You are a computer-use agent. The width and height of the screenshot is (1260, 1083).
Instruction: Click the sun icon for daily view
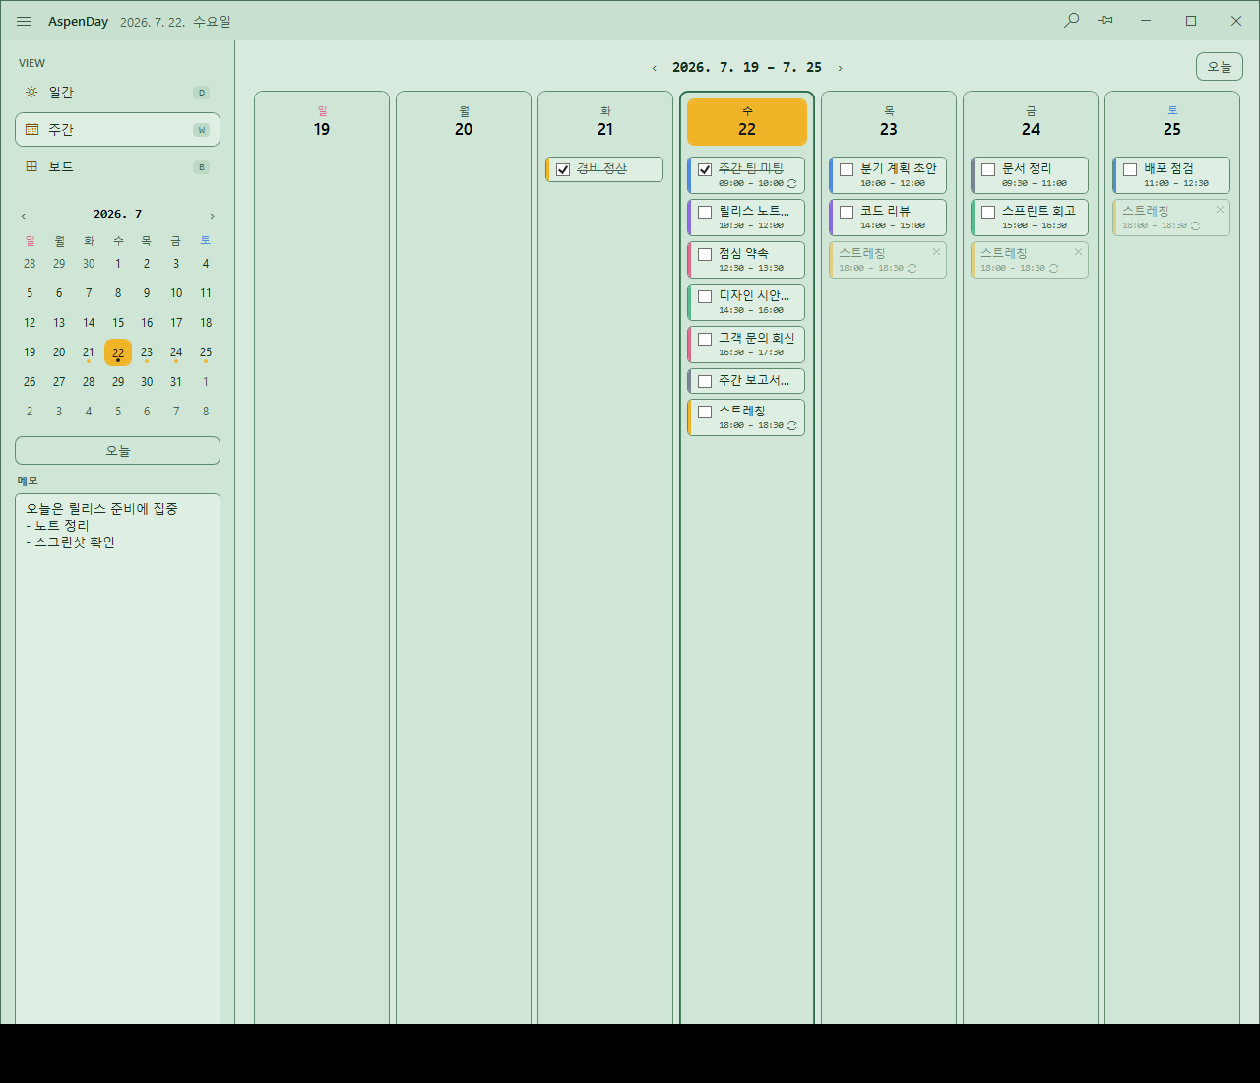(x=31, y=92)
